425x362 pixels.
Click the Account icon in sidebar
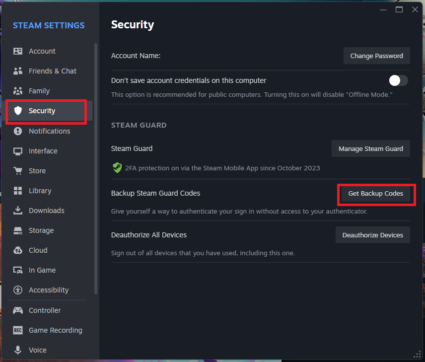(18, 51)
